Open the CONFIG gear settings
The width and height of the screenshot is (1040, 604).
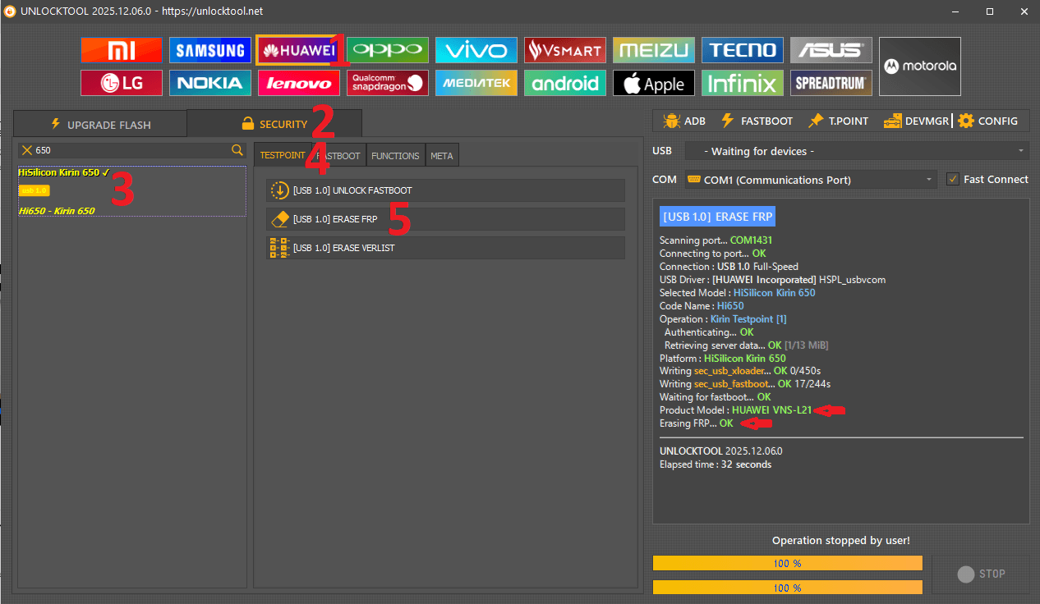tap(987, 121)
